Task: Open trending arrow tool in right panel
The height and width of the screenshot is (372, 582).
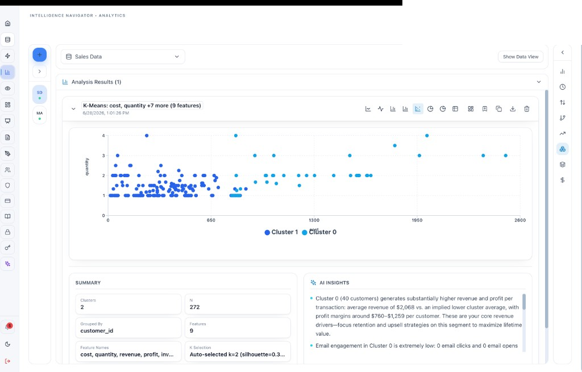Action: (x=563, y=133)
